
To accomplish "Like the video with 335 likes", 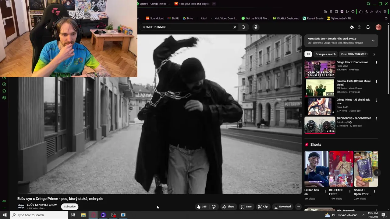I will (x=202, y=207).
